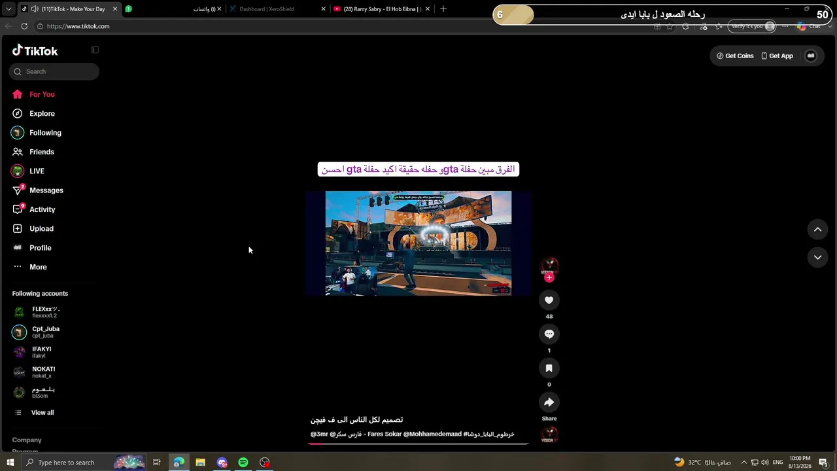This screenshot has width=837, height=471.
Task: Go to previous video arrow
Action: 817,230
